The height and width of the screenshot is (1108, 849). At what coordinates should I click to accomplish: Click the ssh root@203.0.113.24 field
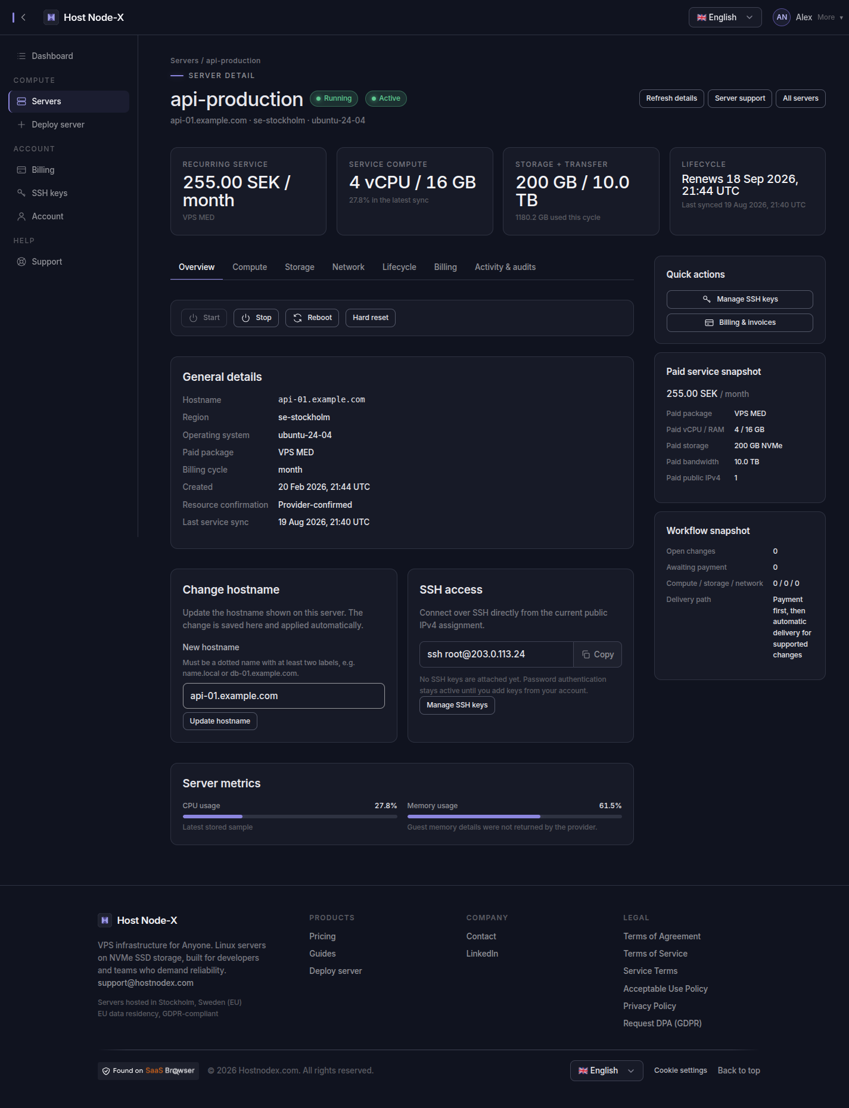click(x=496, y=654)
